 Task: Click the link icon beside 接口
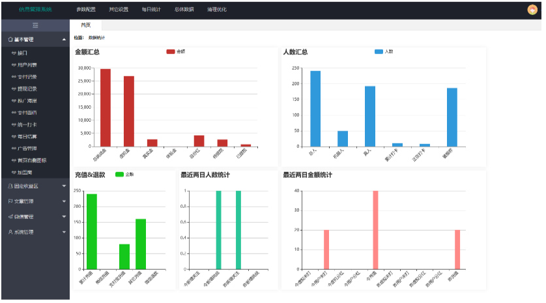[14, 53]
